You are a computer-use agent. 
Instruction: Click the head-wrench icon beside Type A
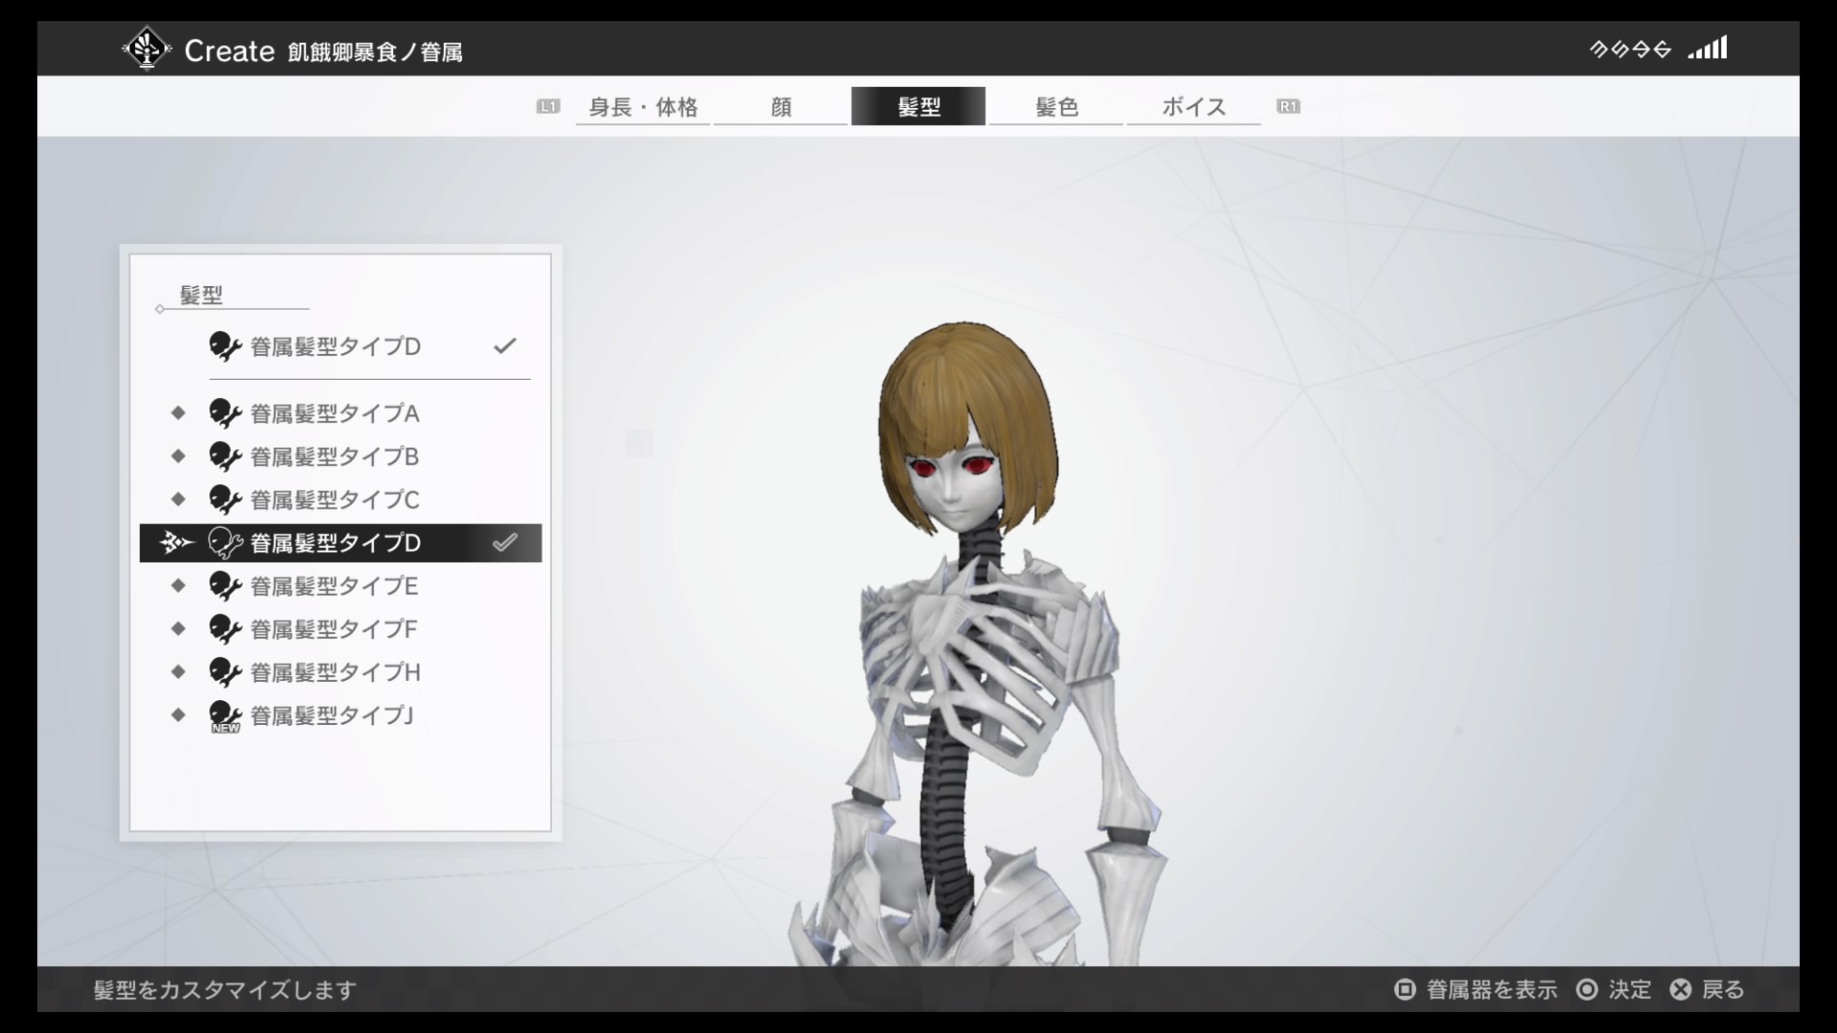click(224, 413)
